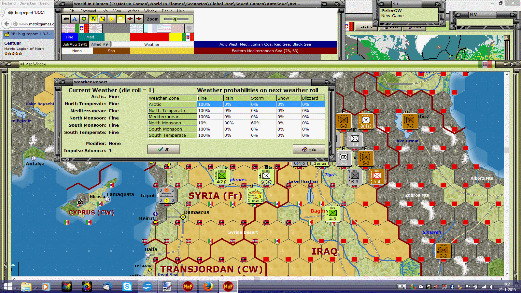Select the Japanese rising sun flag
Screen dimensions: 521x293
[x=95, y=28]
